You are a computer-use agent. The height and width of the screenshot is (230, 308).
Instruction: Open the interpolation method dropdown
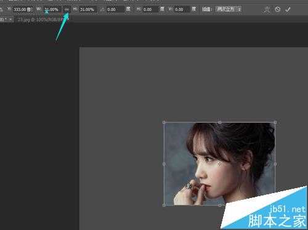click(x=228, y=9)
